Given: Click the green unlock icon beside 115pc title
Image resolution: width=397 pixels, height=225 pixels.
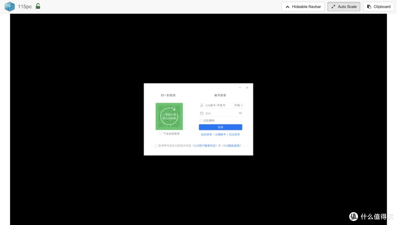Looking at the screenshot, I should coord(38,6).
